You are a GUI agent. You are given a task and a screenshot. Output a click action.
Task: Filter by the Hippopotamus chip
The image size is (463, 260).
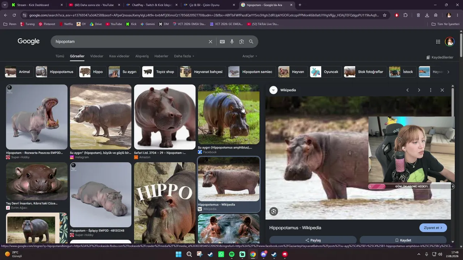(x=56, y=72)
